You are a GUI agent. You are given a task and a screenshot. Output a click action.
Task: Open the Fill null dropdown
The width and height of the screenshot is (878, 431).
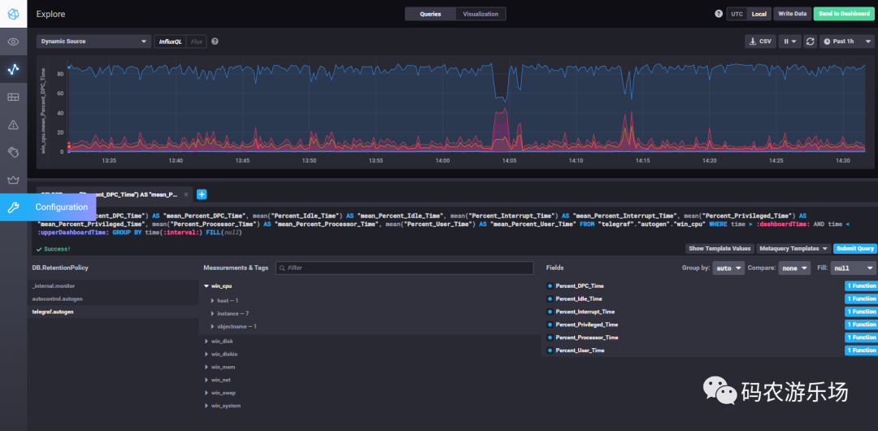click(854, 268)
